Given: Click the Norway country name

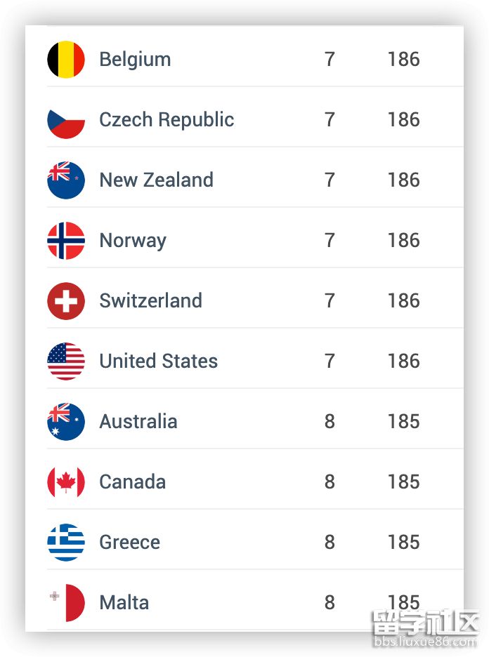Looking at the screenshot, I should tap(133, 241).
